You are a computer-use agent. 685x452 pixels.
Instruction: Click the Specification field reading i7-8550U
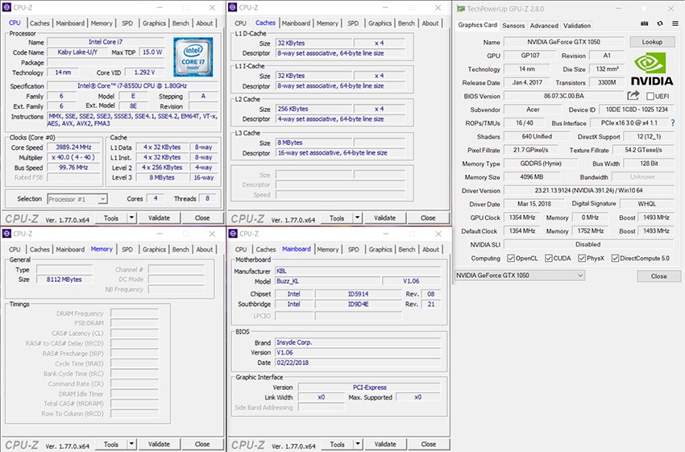(132, 85)
